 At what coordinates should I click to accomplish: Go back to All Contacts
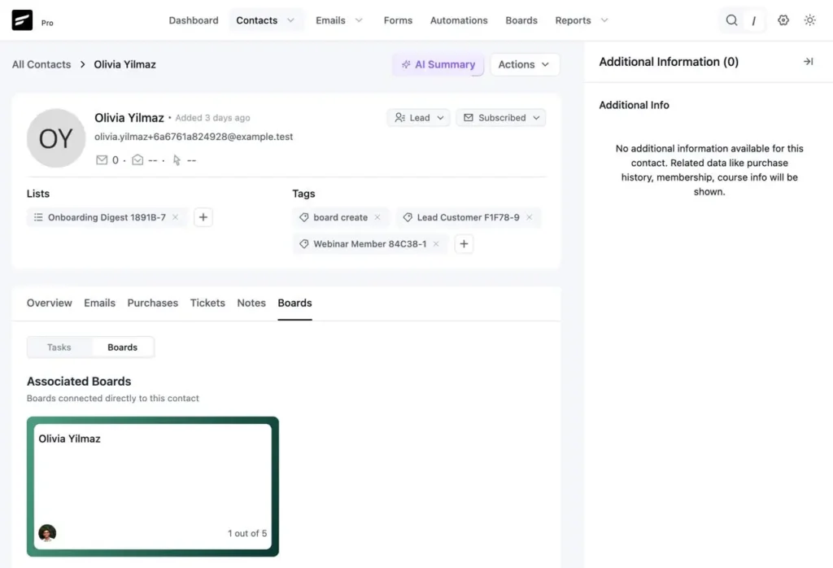click(41, 64)
